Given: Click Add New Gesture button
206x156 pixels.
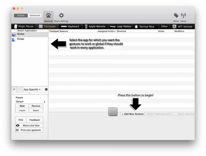Looking at the screenshot, I should (x=133, y=114).
